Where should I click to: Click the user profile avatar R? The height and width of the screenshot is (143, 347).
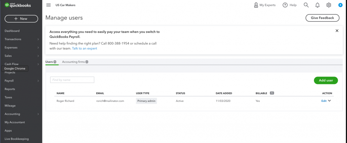(340, 5)
